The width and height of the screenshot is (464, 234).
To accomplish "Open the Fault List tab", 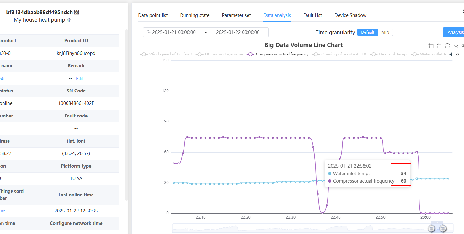I will pos(312,15).
